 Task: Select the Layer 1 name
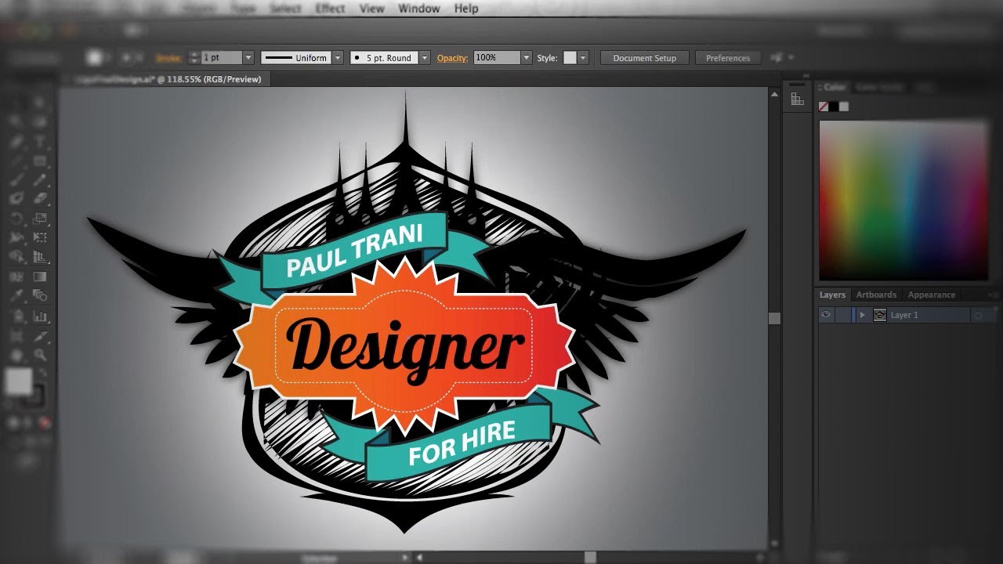coord(904,315)
